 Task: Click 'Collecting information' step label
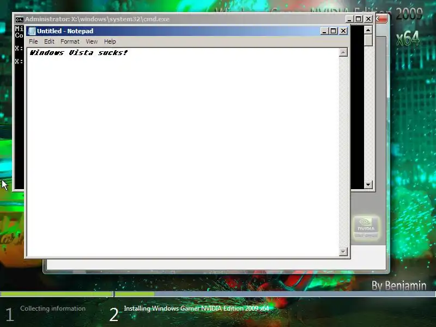(x=53, y=308)
